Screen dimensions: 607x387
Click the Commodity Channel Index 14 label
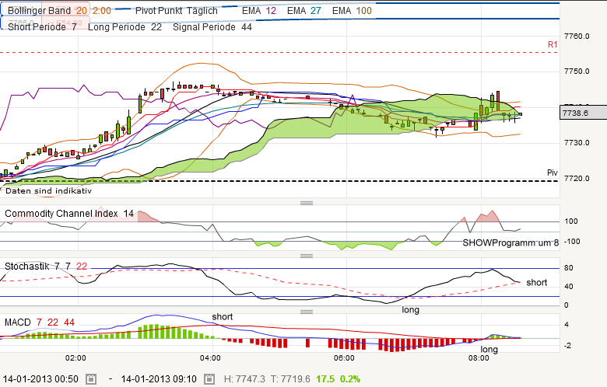(x=69, y=214)
